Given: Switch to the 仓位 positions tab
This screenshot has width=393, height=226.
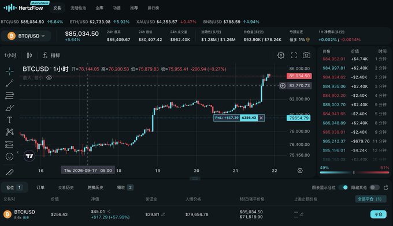Looking at the screenshot, I should point(14,187).
